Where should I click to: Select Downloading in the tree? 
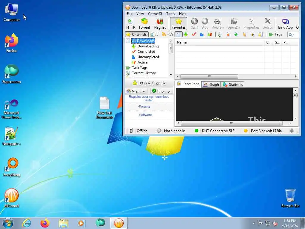pos(148,46)
